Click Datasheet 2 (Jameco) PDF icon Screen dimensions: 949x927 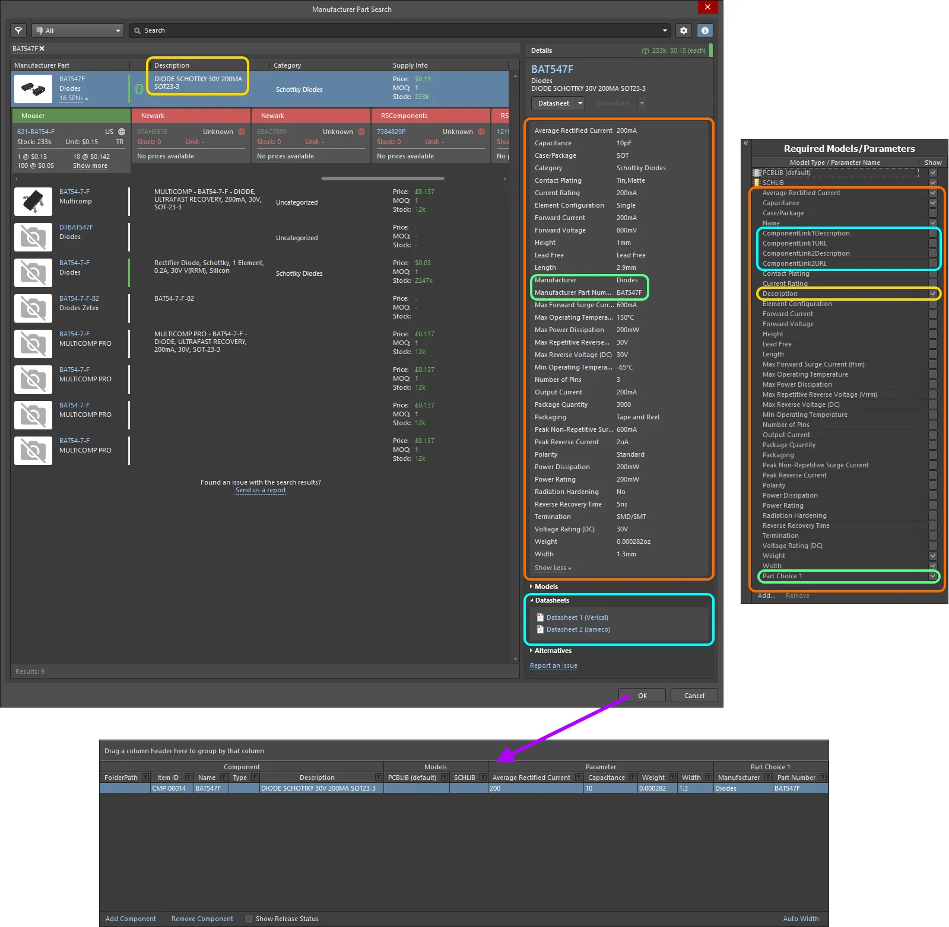540,629
